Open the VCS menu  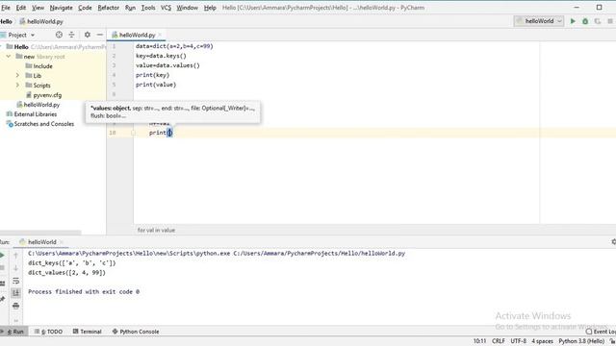(166, 8)
